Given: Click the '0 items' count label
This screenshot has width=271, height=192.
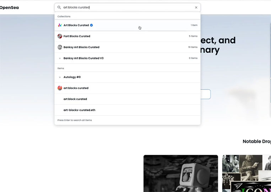Looking at the screenshot, I should point(193,58).
